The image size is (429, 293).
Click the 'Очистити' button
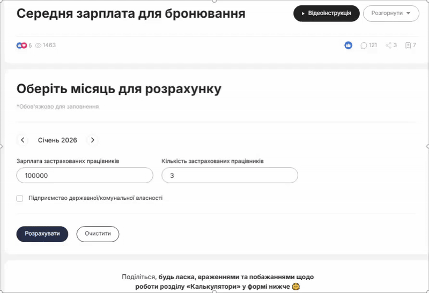[98, 234]
